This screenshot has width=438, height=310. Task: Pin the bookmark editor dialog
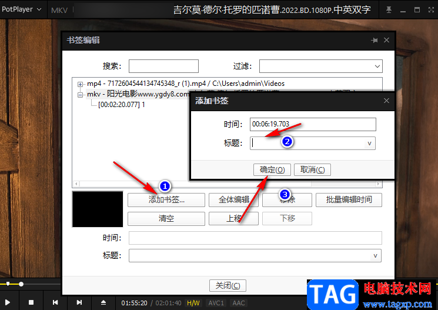coord(375,40)
